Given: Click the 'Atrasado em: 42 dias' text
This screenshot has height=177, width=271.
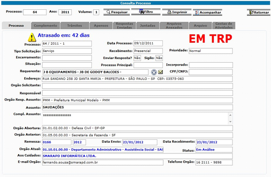Looking at the screenshot, I should [x=64, y=35].
